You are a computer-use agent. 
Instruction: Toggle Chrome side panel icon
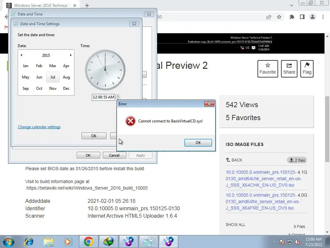302,17
